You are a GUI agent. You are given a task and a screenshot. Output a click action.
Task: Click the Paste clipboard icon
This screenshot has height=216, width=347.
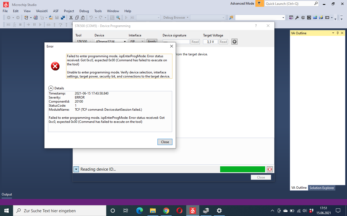point(83,18)
